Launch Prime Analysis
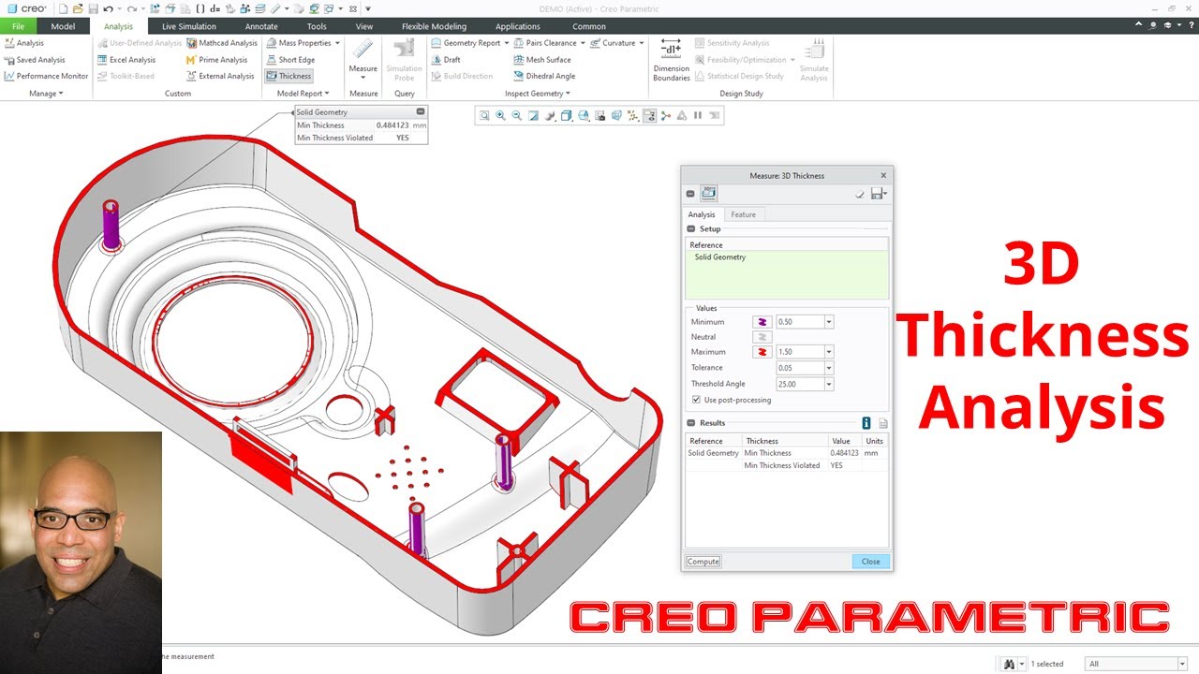 tap(216, 59)
